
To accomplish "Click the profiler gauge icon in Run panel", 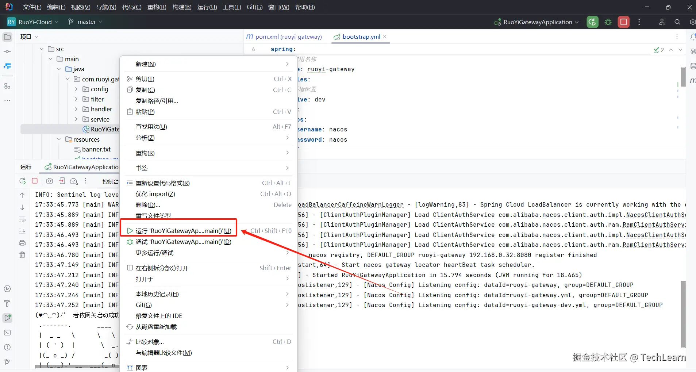I will click(x=74, y=181).
